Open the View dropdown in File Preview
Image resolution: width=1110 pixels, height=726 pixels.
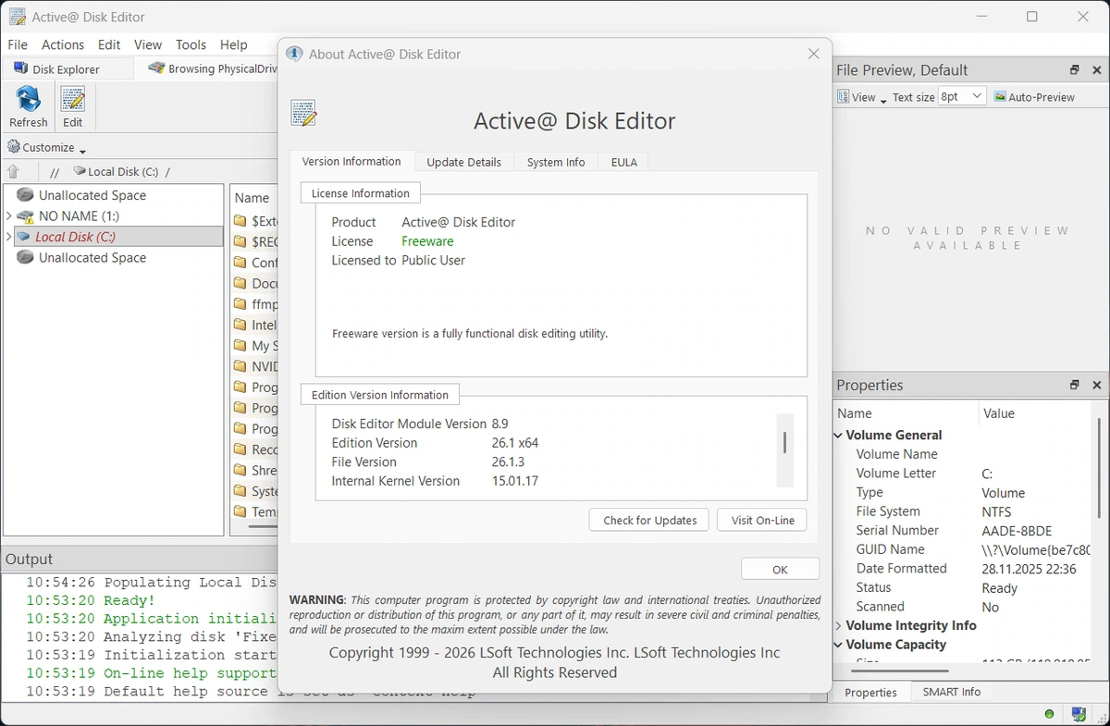point(862,97)
